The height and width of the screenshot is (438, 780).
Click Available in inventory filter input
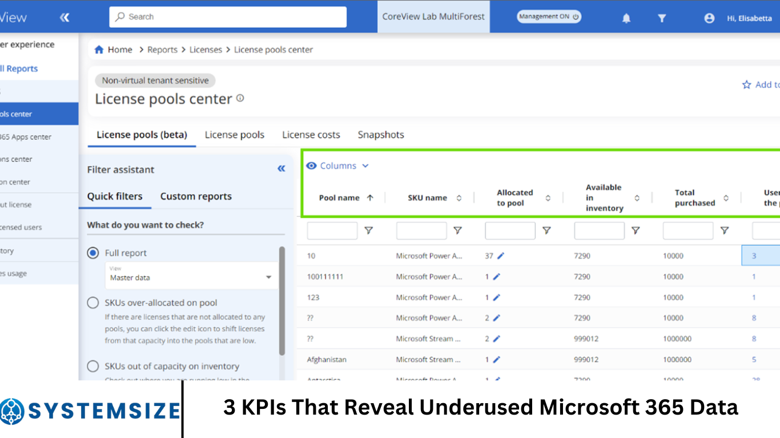pyautogui.click(x=599, y=230)
